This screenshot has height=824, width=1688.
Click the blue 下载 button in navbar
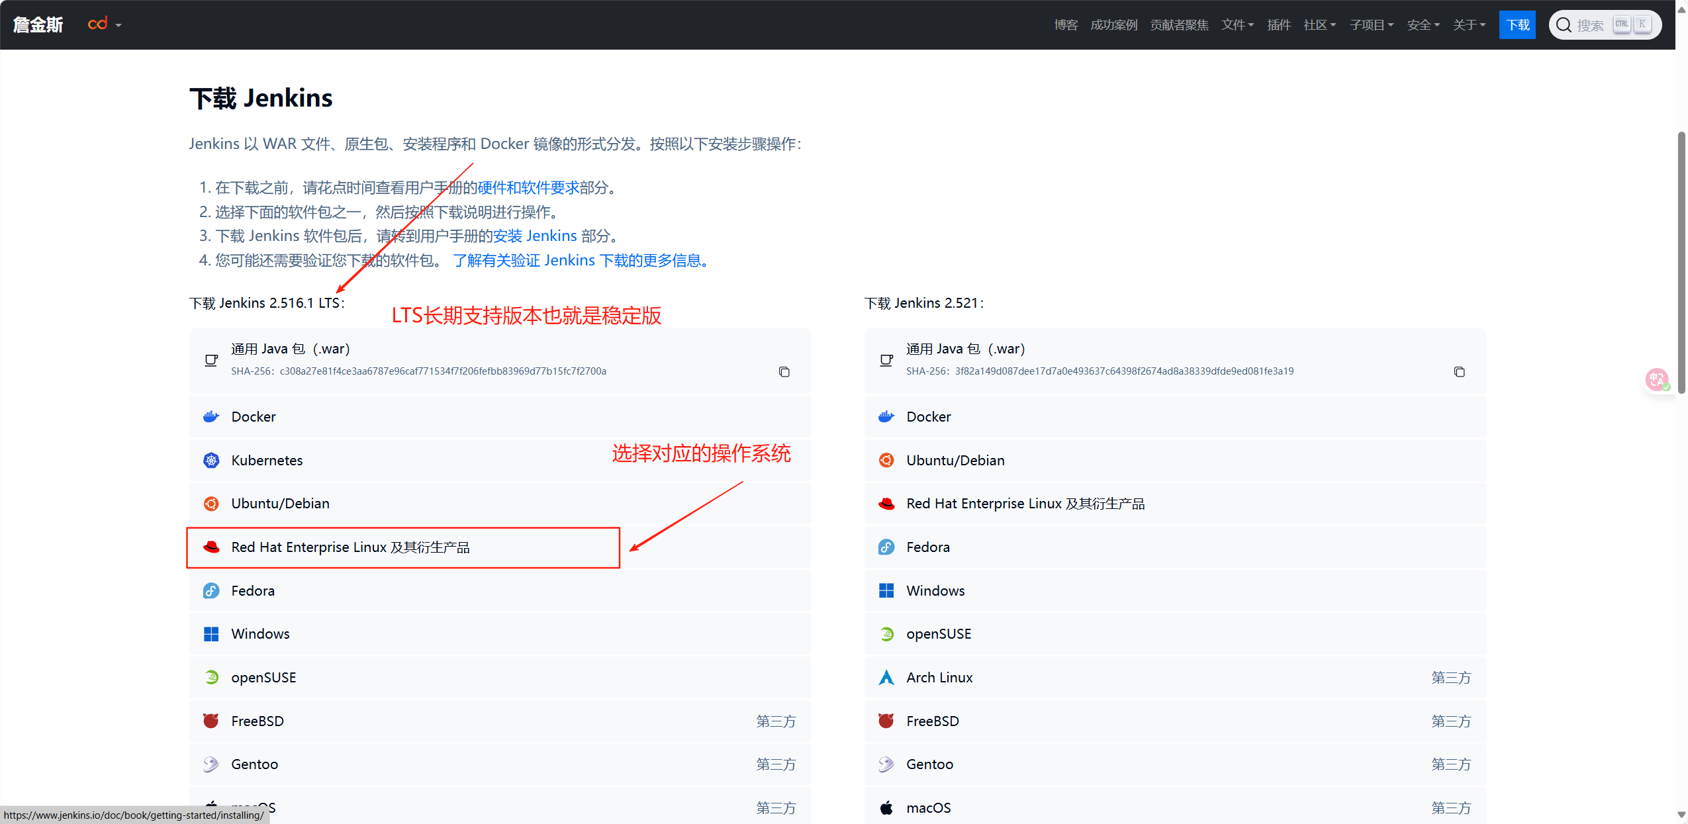point(1517,25)
